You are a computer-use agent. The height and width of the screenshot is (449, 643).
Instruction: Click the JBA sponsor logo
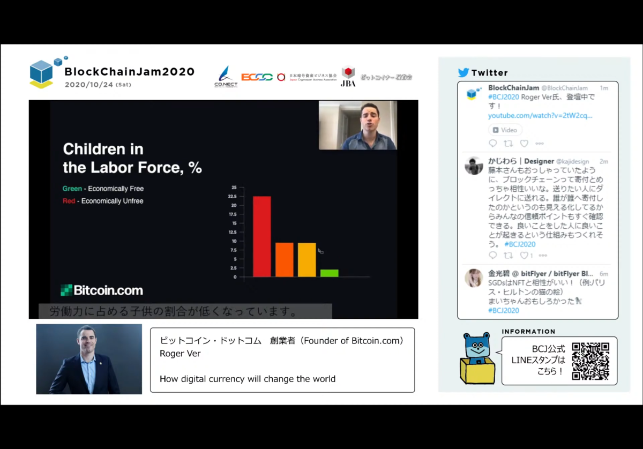coord(348,76)
